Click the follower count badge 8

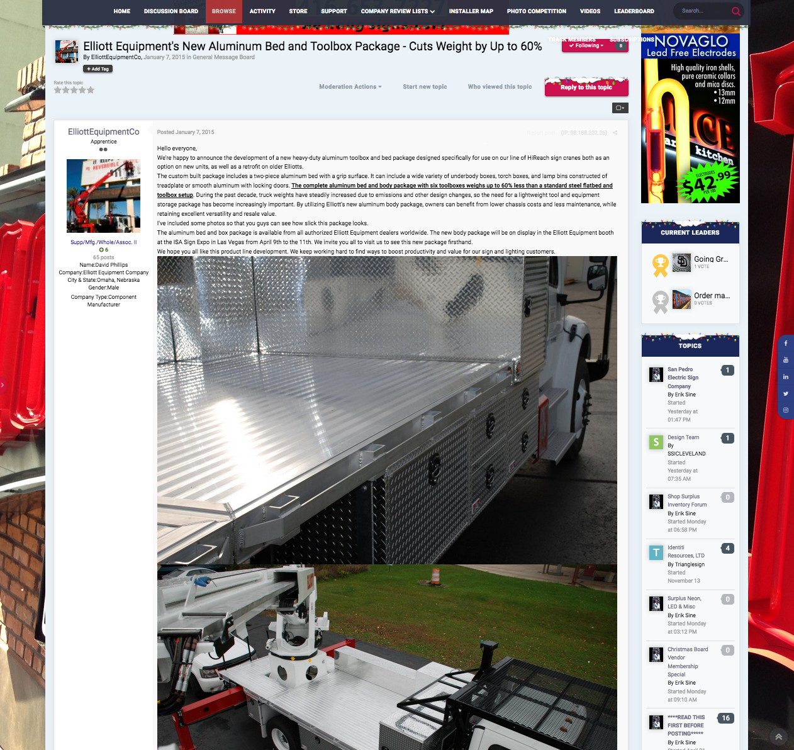(x=620, y=46)
